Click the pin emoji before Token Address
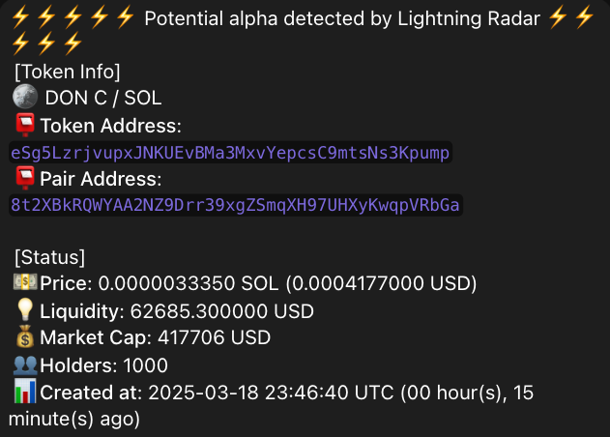610x437 pixels. tap(25, 126)
